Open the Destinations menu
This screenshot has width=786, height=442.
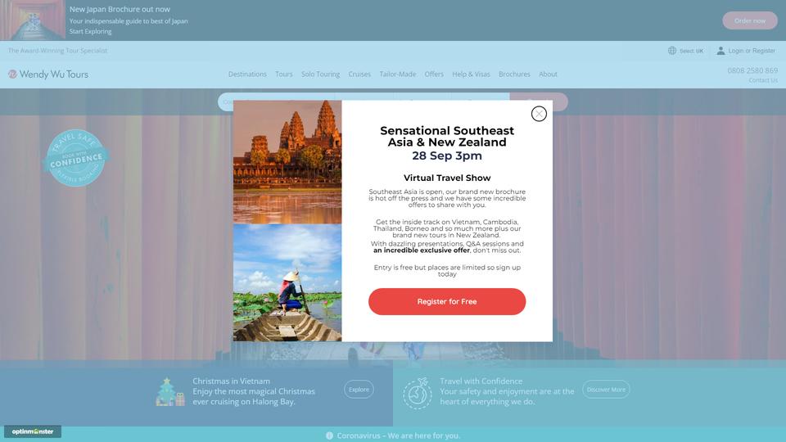[x=247, y=74]
